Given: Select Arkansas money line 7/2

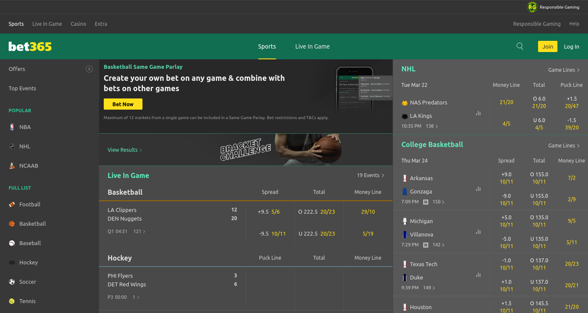Looking at the screenshot, I should [x=572, y=178].
